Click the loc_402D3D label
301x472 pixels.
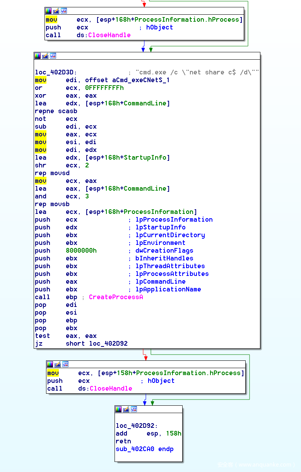click(x=56, y=72)
